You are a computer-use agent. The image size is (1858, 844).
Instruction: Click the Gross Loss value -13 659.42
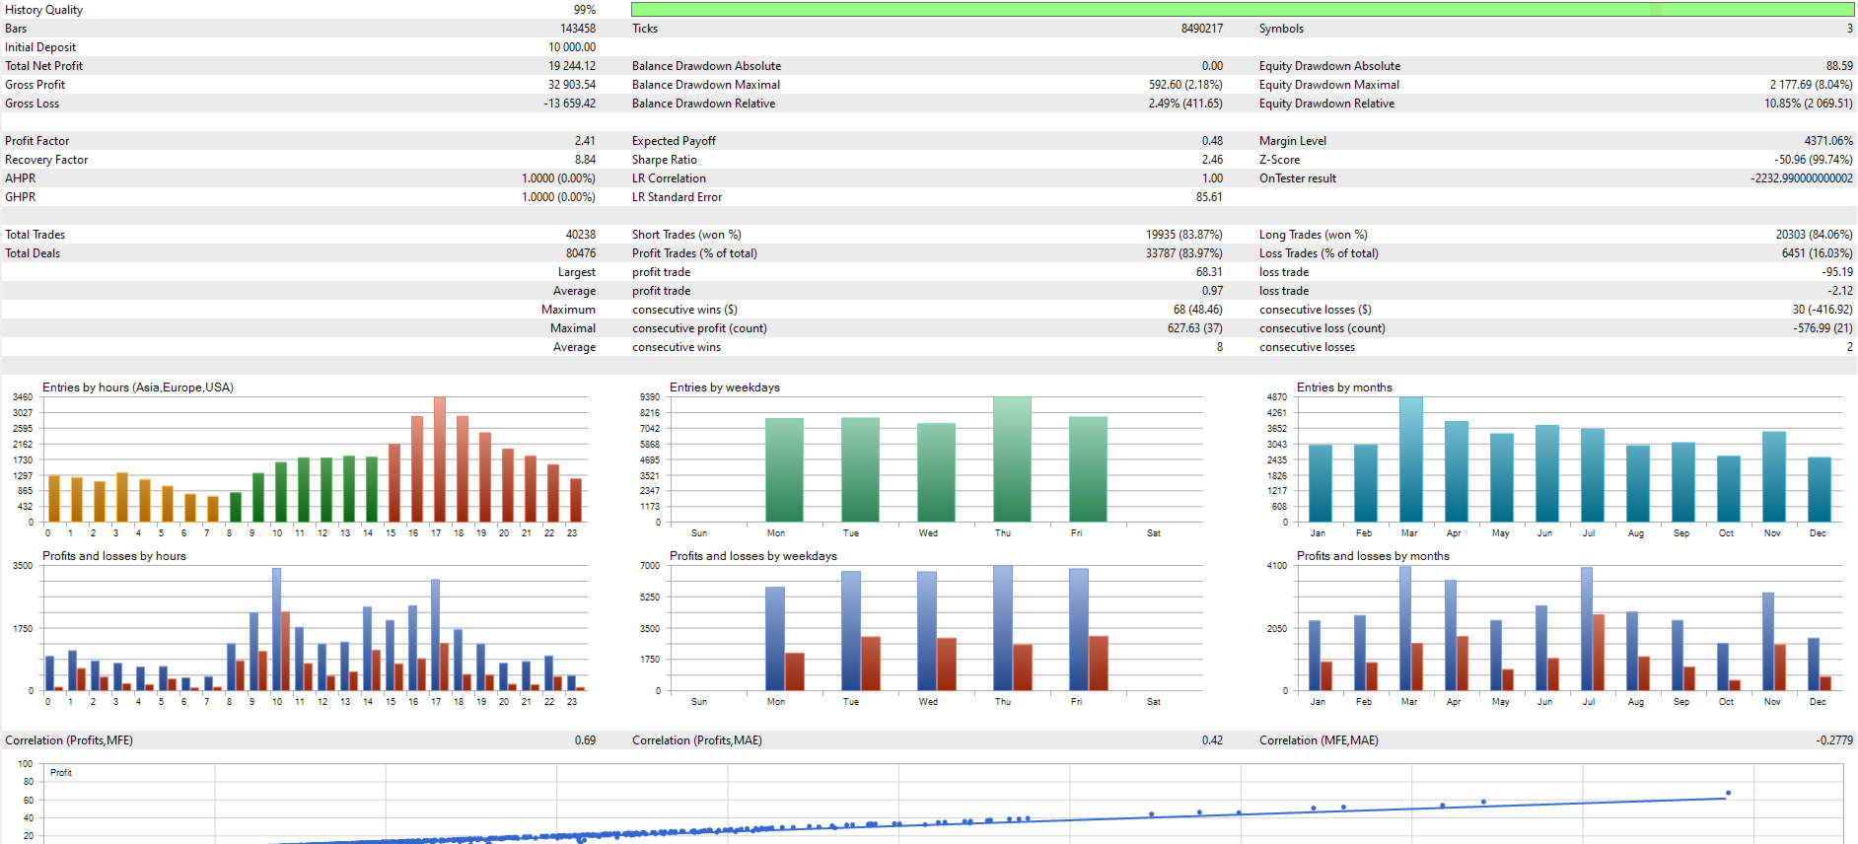pyautogui.click(x=570, y=104)
